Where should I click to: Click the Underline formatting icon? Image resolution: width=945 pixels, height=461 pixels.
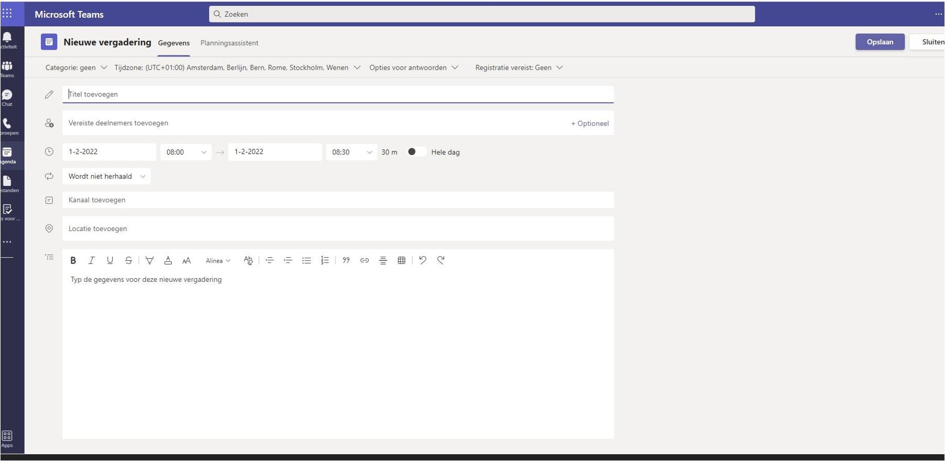point(110,260)
